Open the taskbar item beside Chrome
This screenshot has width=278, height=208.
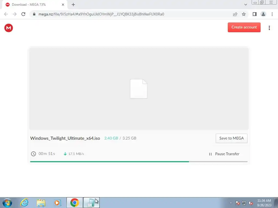click(91, 203)
